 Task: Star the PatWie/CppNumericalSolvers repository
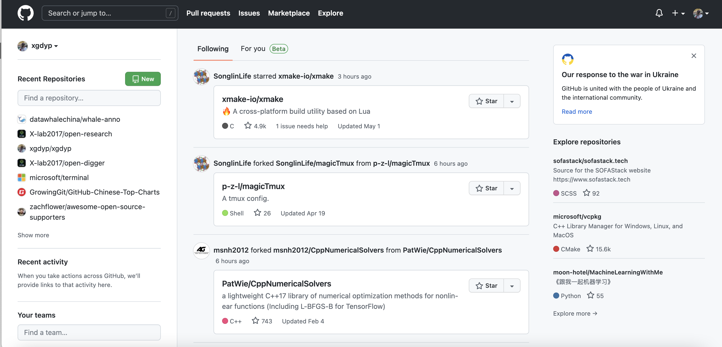tap(486, 286)
